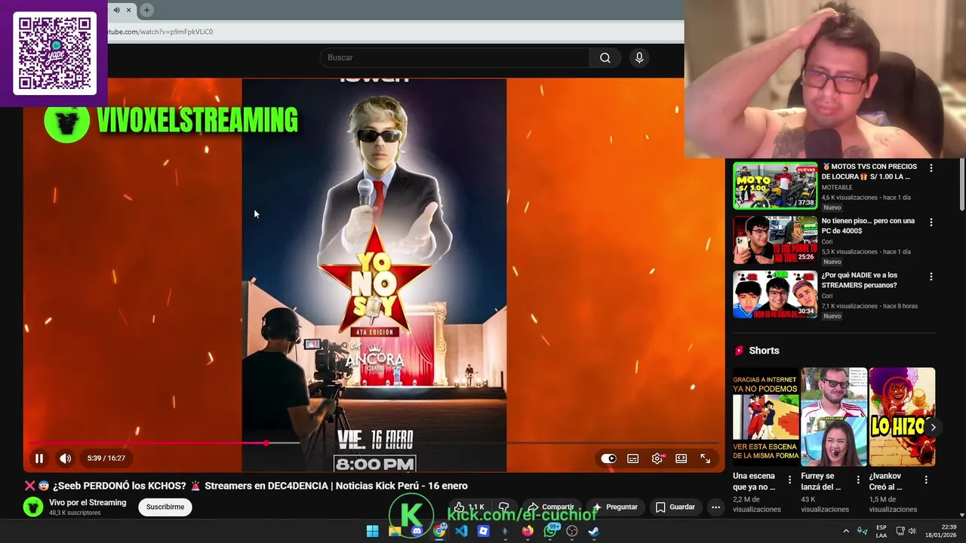966x543 pixels.
Task: Click the Preguntar button
Action: (x=615, y=507)
